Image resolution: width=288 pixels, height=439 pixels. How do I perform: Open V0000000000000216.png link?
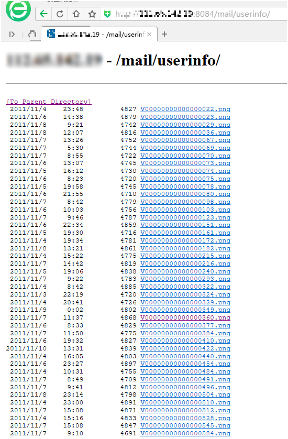coord(185,264)
